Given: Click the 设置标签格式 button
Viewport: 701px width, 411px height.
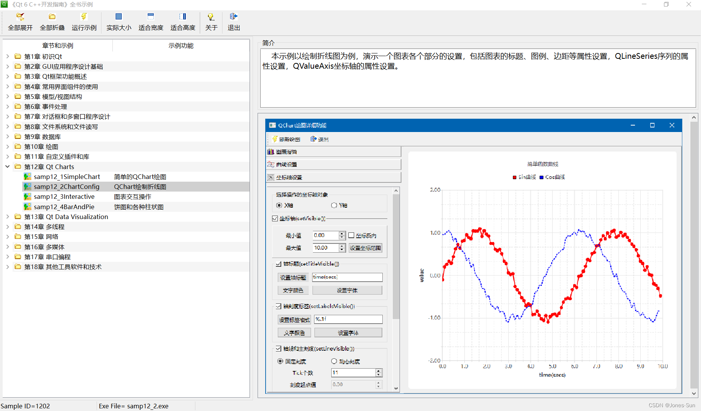Looking at the screenshot, I should coord(294,320).
